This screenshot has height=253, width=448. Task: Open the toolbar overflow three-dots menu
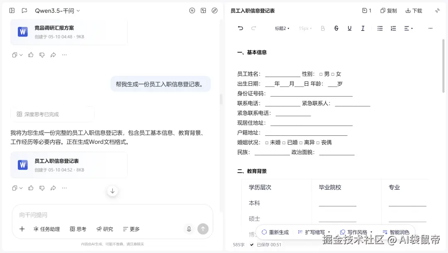coord(430,28)
